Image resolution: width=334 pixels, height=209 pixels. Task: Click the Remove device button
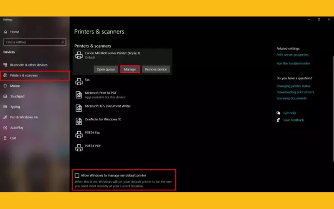(x=156, y=69)
